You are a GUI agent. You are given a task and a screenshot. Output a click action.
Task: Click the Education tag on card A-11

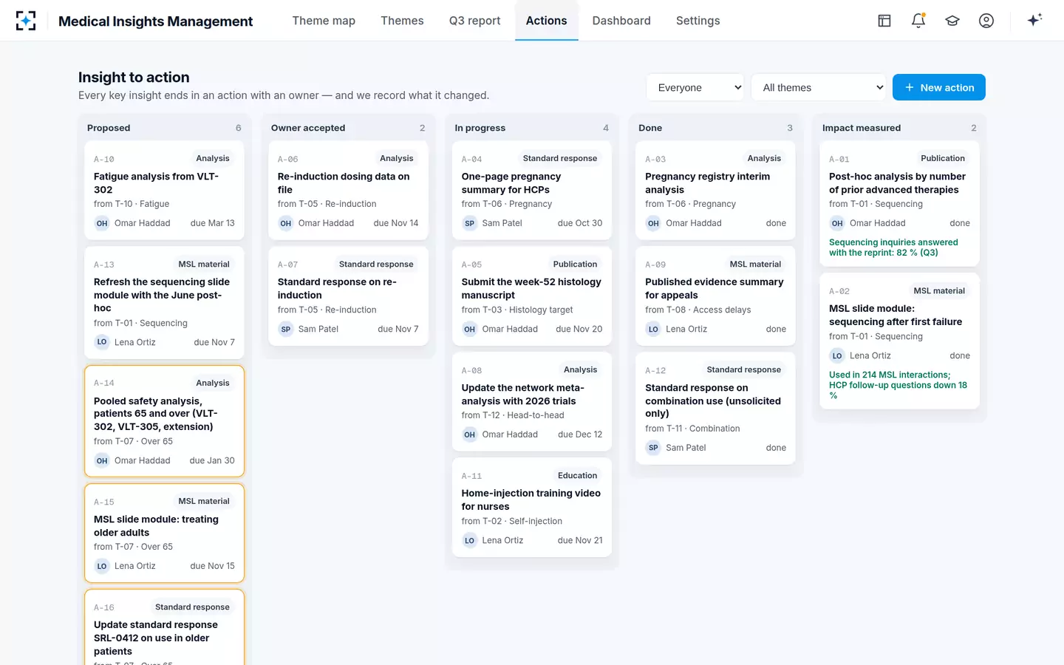point(577,475)
